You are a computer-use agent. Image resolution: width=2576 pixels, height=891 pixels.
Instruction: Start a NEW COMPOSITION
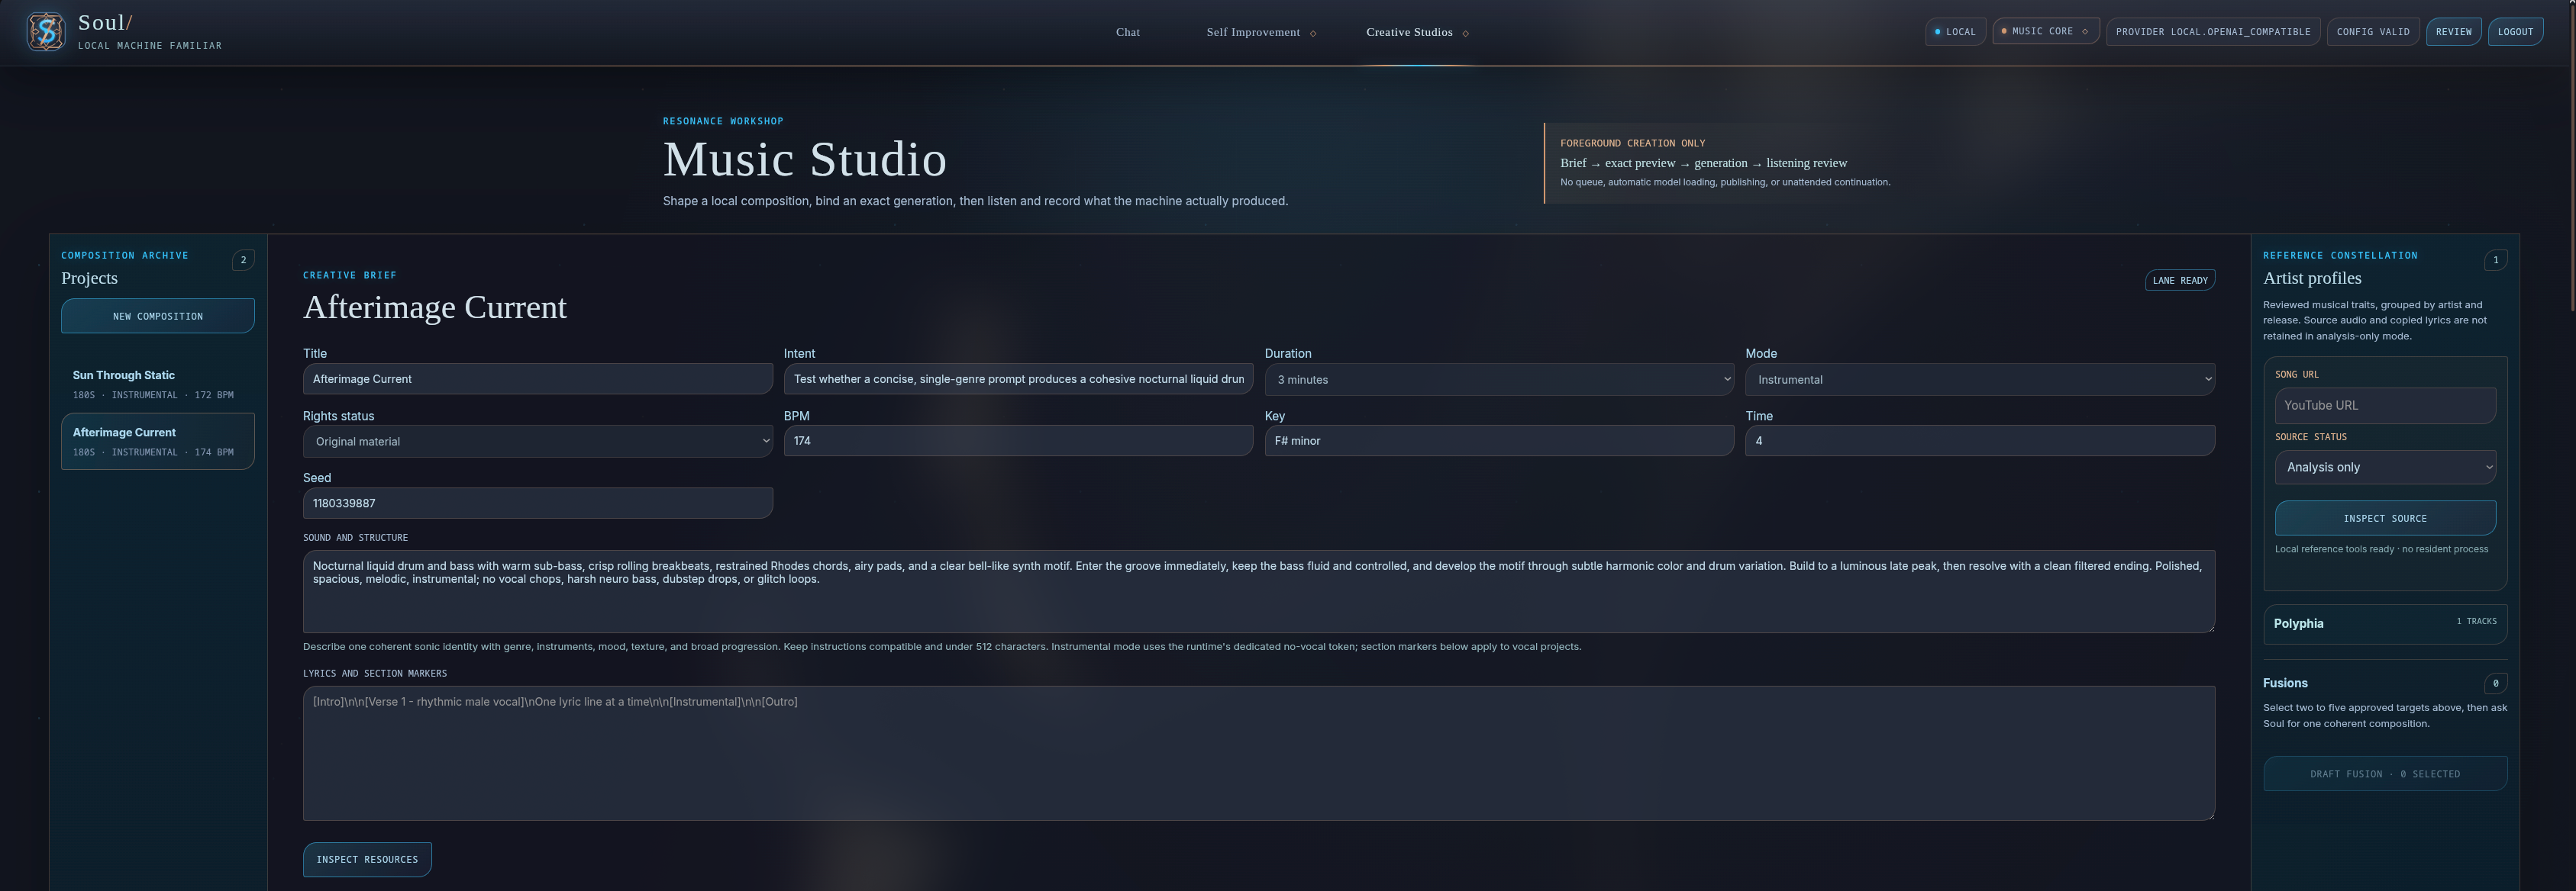pos(158,316)
